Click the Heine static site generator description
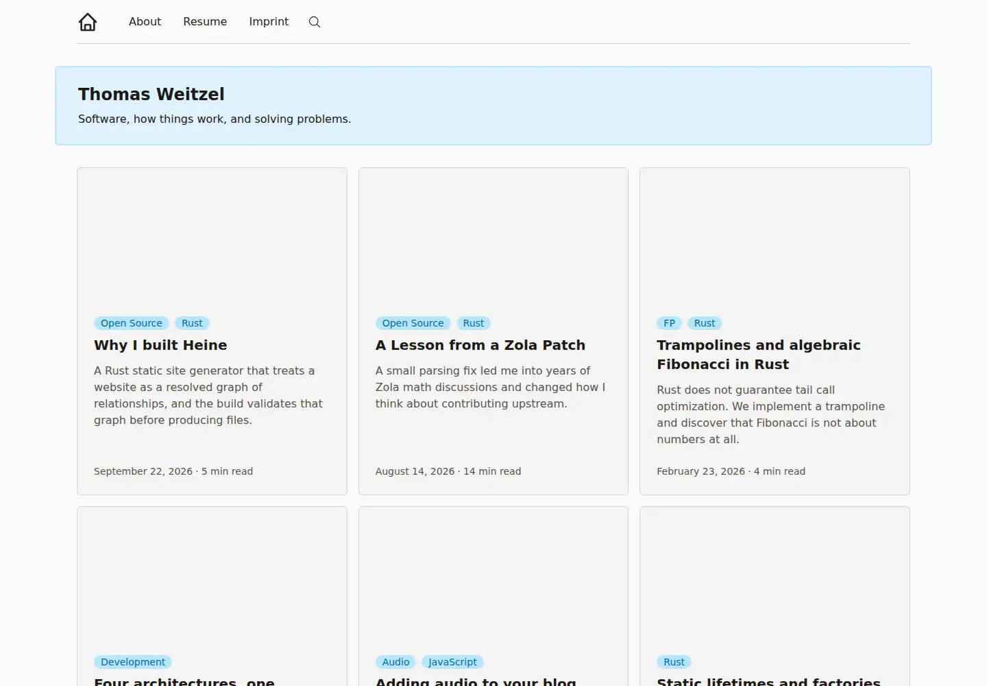This screenshot has height=686, width=987. tap(208, 395)
